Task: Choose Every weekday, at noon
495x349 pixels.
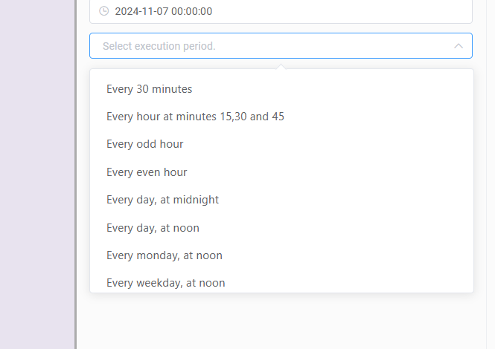Action: point(166,282)
